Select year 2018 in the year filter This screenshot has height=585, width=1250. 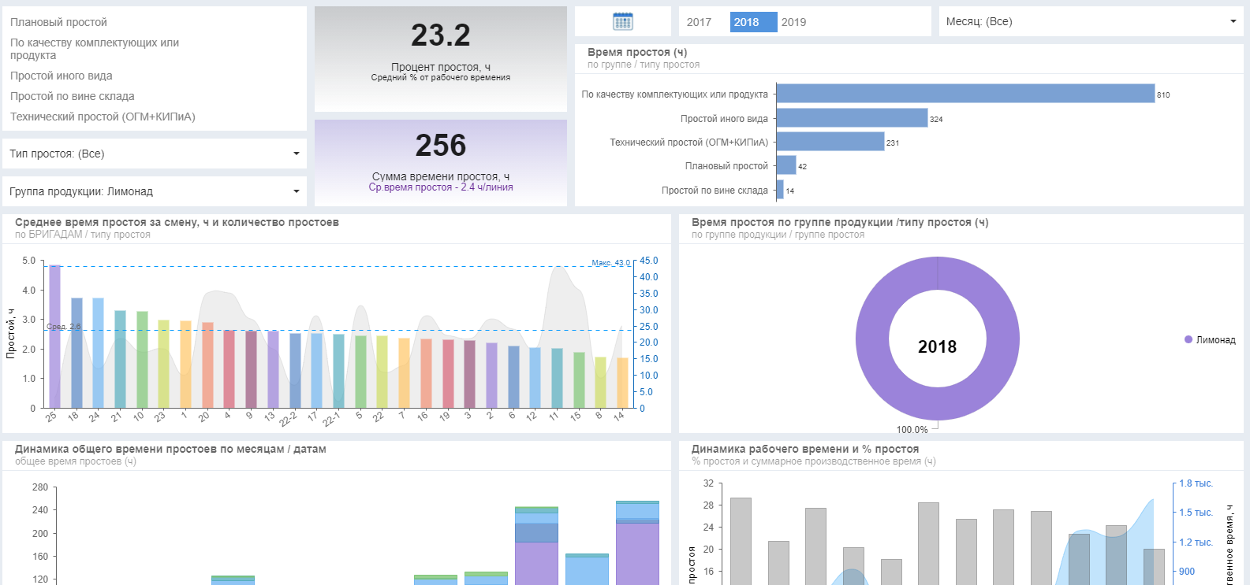[x=753, y=22]
